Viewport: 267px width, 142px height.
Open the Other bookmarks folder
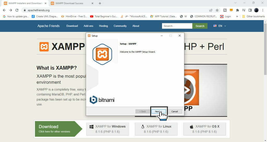click(x=253, y=16)
